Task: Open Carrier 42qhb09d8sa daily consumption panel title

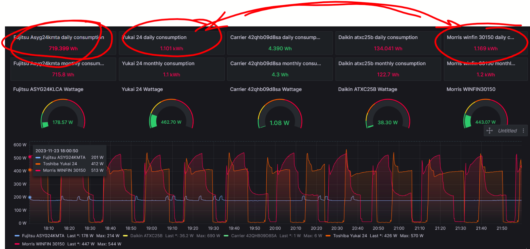Action: click(x=275, y=37)
